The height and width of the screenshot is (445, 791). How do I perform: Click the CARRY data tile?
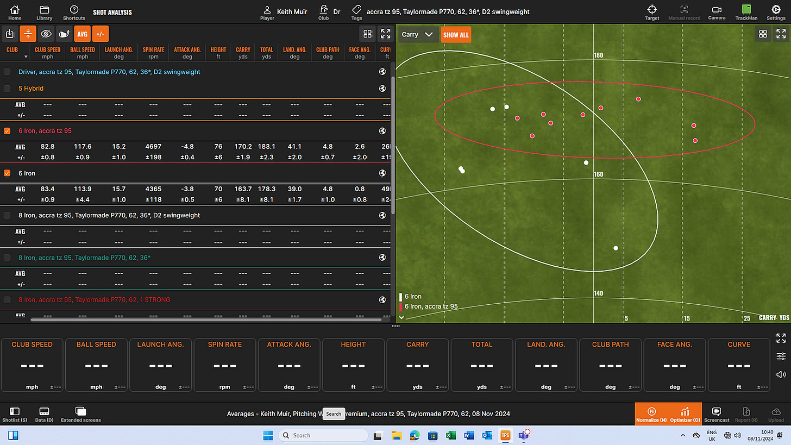pos(417,365)
